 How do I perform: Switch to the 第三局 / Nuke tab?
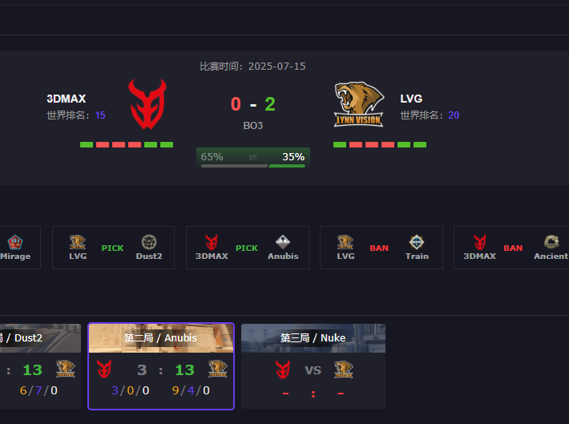pyautogui.click(x=313, y=338)
